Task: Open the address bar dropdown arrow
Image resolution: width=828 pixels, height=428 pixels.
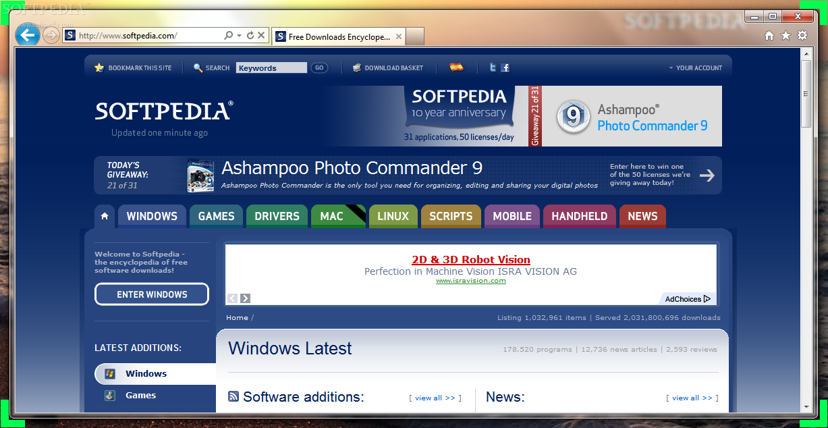Action: point(239,35)
